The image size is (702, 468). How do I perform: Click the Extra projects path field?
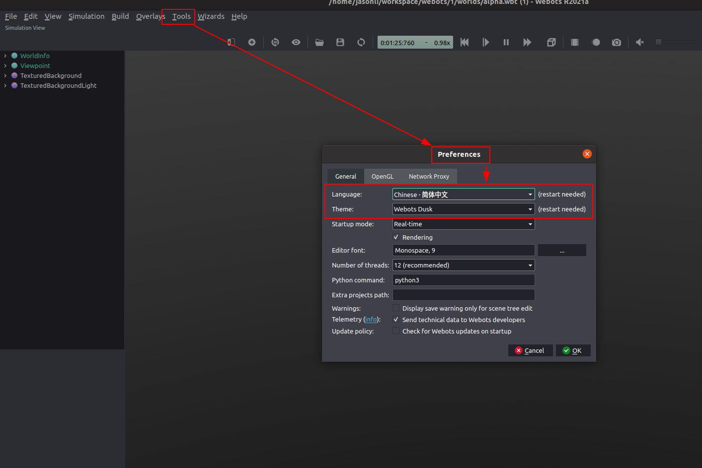click(464, 295)
